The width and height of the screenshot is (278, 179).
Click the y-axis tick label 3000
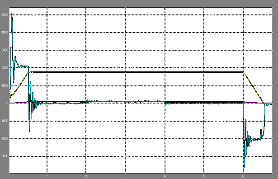5,50
